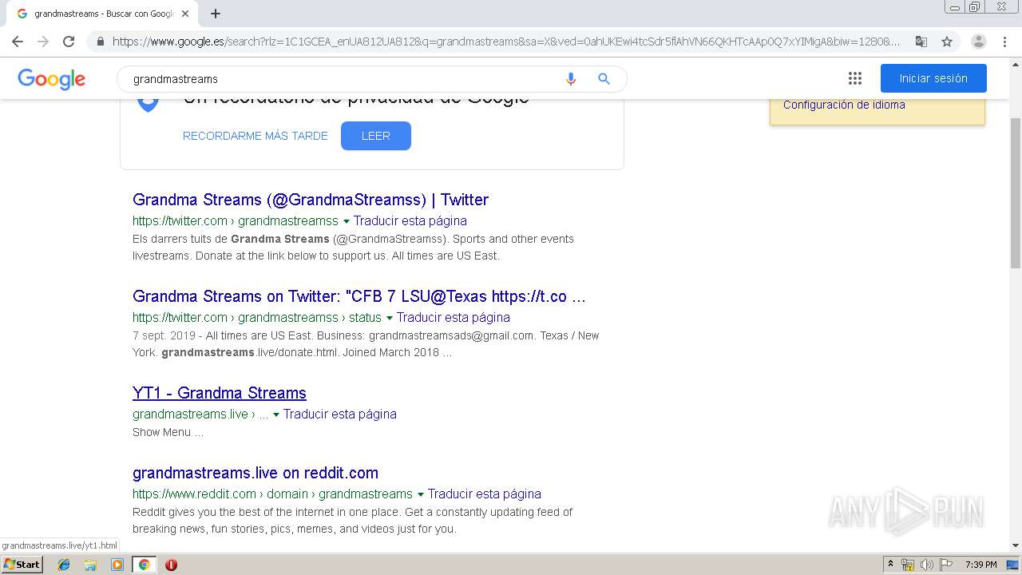Image resolution: width=1022 pixels, height=575 pixels.
Task: Click Traducir esta página for YT1 result
Action: pyautogui.click(x=340, y=414)
